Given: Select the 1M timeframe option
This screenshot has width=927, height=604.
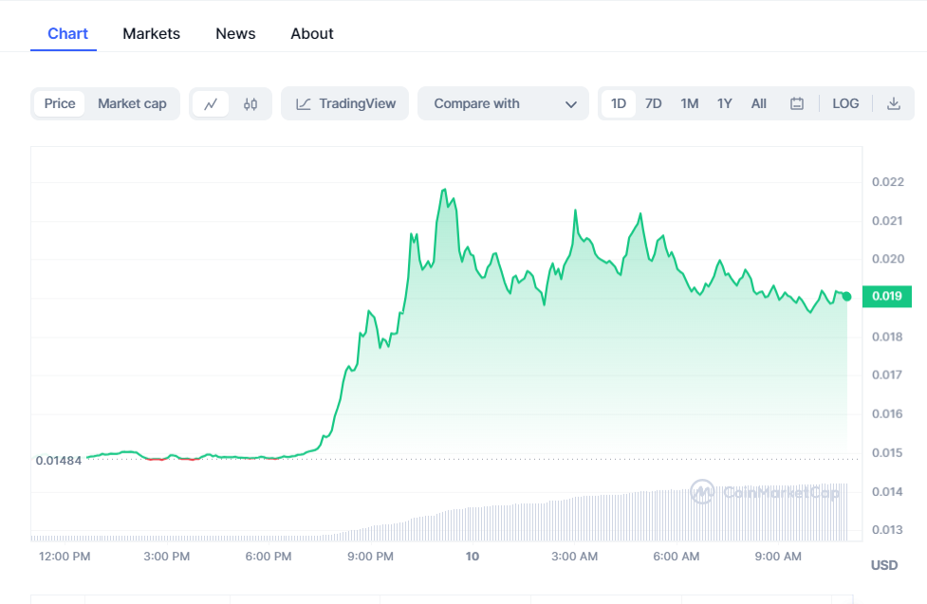Looking at the screenshot, I should point(689,103).
